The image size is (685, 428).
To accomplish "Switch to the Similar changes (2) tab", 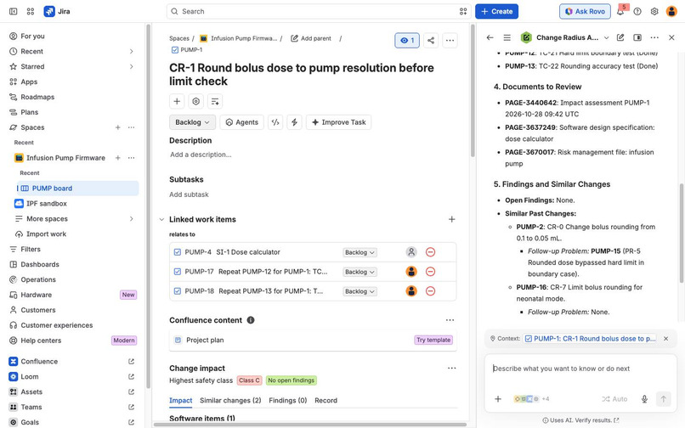I will [230, 401].
